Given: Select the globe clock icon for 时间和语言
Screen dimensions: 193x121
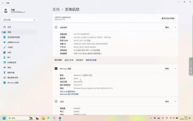Looking at the screenshot, I should [4, 62].
